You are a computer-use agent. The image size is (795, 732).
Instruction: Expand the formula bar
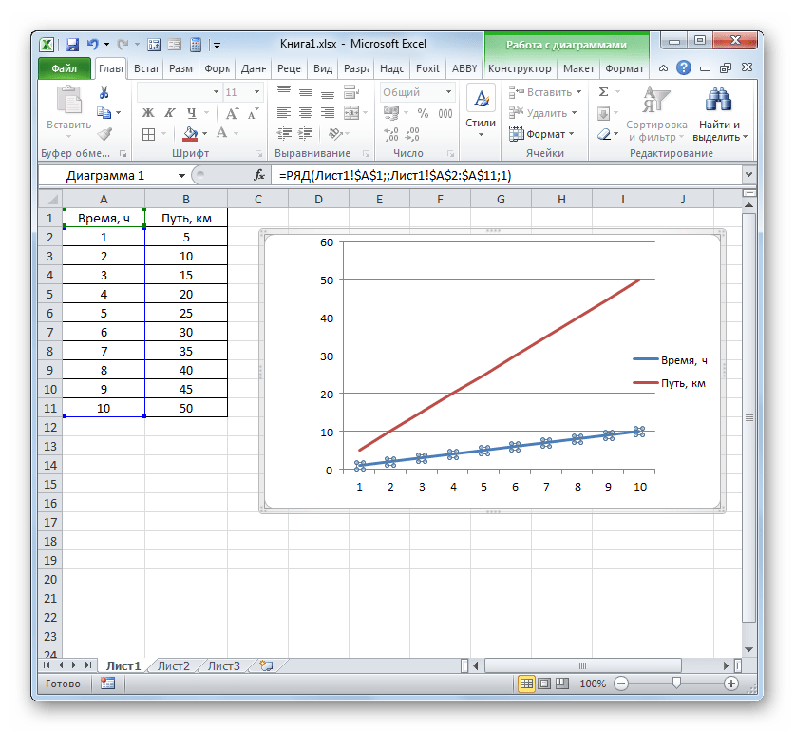[x=748, y=175]
